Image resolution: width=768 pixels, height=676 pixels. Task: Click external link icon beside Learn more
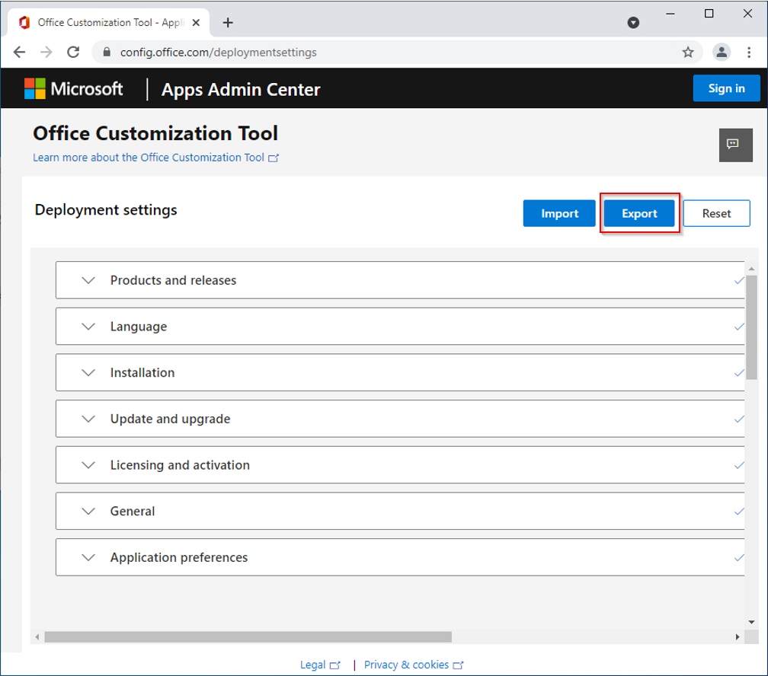pos(274,158)
